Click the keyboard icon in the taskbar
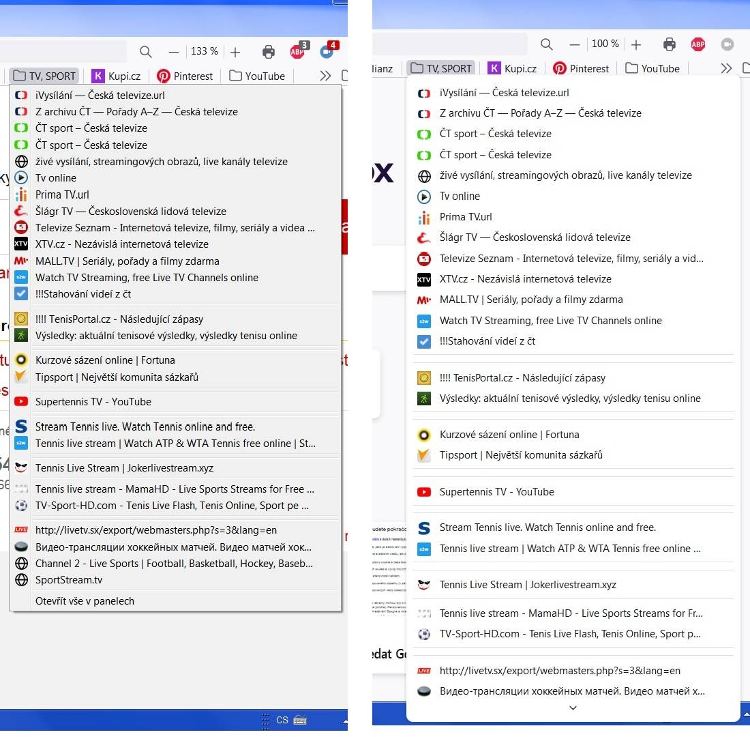750x739 pixels. point(300,720)
